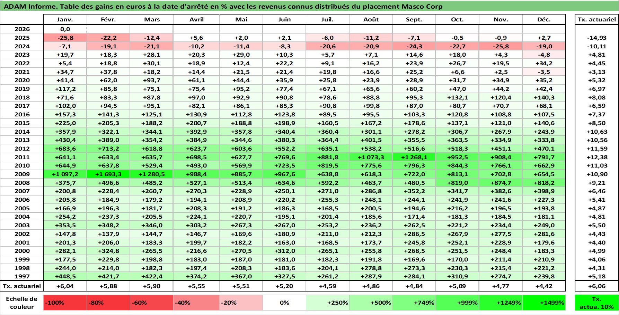619x315 pixels.
Task: Click the Tx. actuariel column header at right
Action: point(596,19)
